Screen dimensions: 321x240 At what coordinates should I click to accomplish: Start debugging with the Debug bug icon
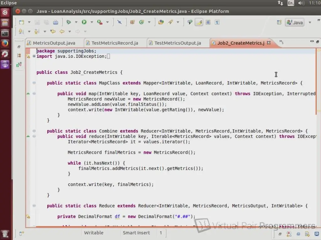(69, 22)
